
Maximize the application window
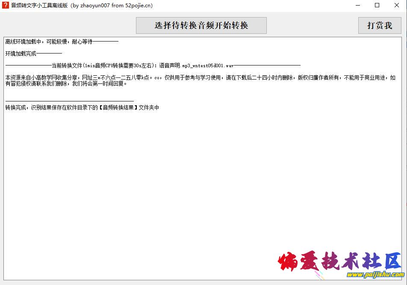click(377, 6)
